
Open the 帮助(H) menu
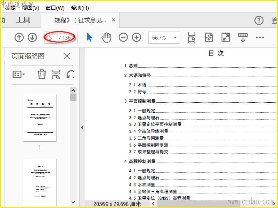pyautogui.click(x=80, y=8)
